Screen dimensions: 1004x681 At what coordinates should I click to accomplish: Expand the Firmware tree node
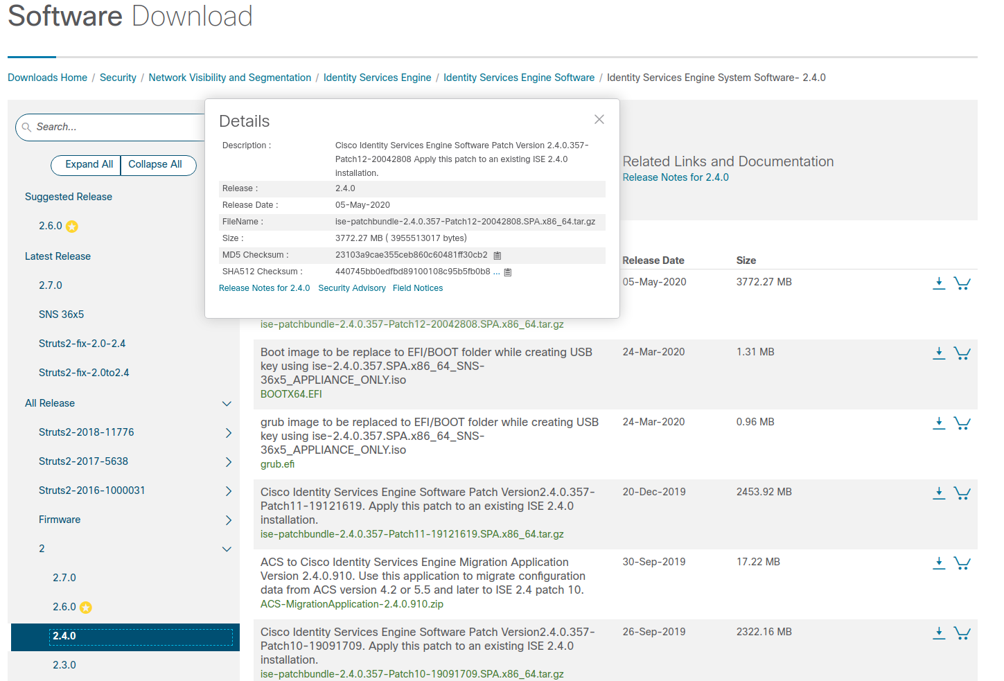[x=228, y=520]
